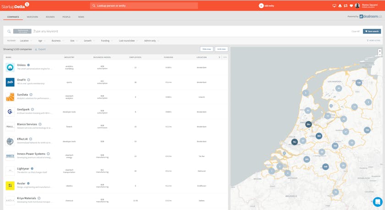Click the 2k+ map cluster marker
The height and width of the screenshot is (210, 385).
pyautogui.click(x=308, y=124)
